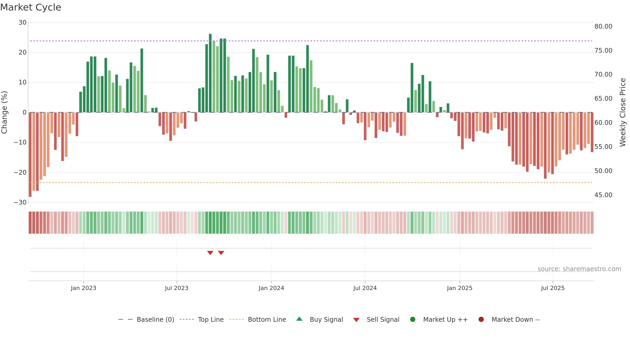Click the Baseline (0) dashed legend marker
This screenshot has height=354, width=630.
(125, 319)
